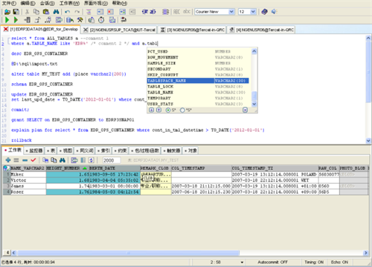The width and height of the screenshot is (372, 267).
Task: Click the autocomplete list scroll-up arrow
Action: (254, 51)
